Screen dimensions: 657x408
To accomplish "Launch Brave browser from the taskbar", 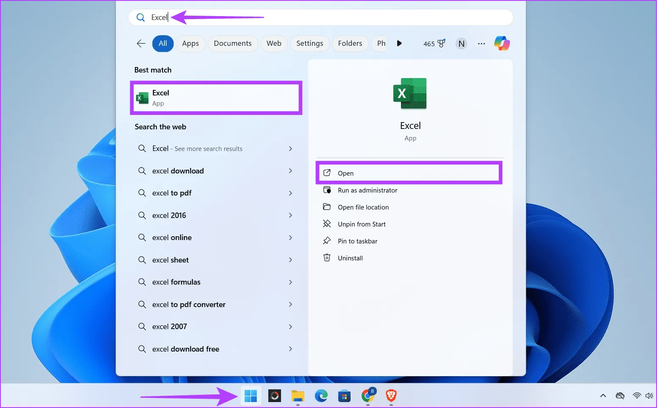I will [391, 396].
